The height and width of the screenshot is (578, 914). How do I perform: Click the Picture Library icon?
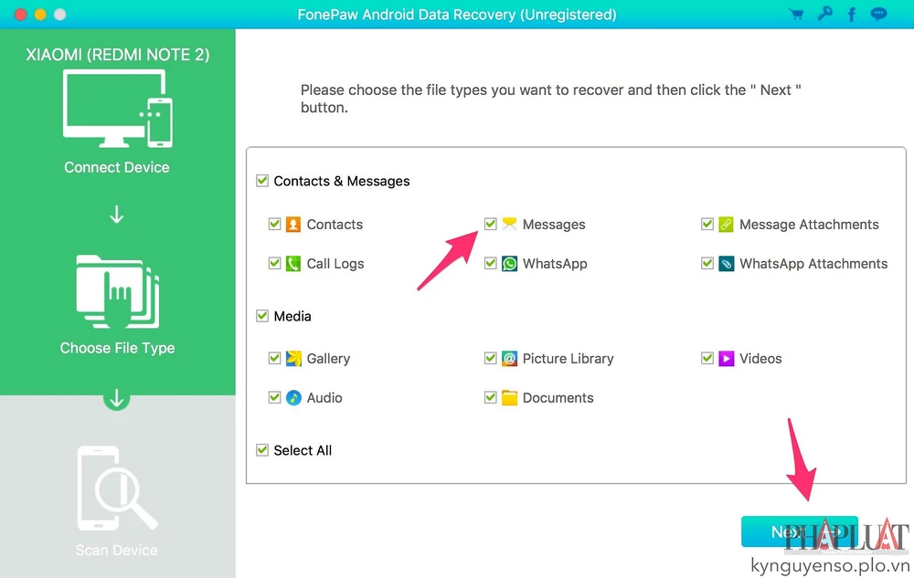coord(509,358)
